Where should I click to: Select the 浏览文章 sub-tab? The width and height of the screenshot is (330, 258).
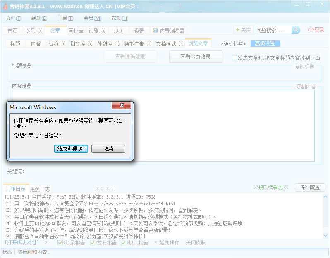click(198, 43)
